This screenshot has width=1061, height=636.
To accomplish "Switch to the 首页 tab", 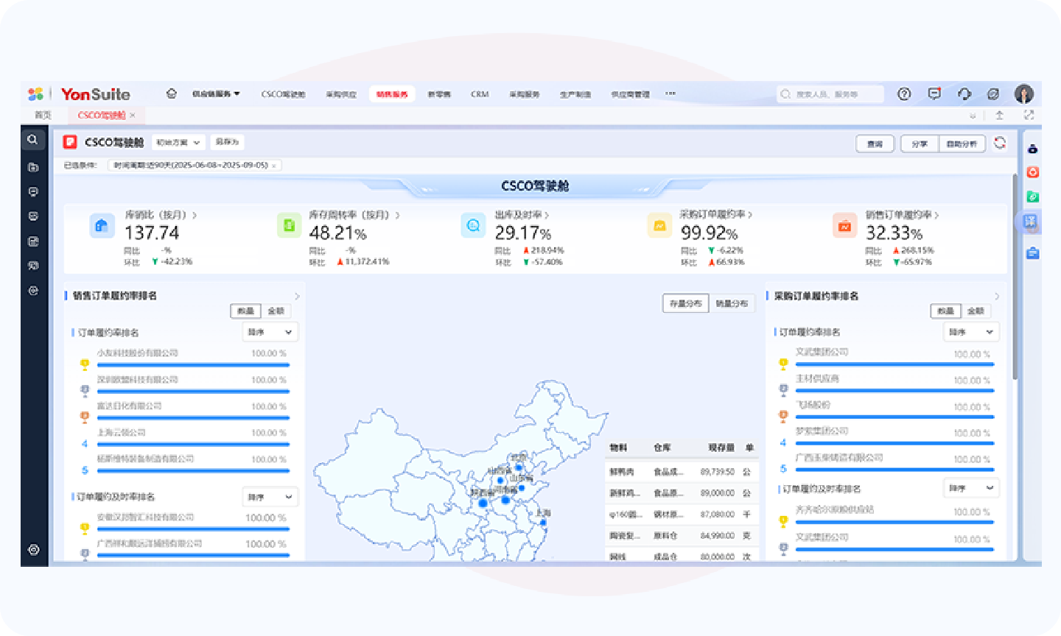I will point(43,115).
